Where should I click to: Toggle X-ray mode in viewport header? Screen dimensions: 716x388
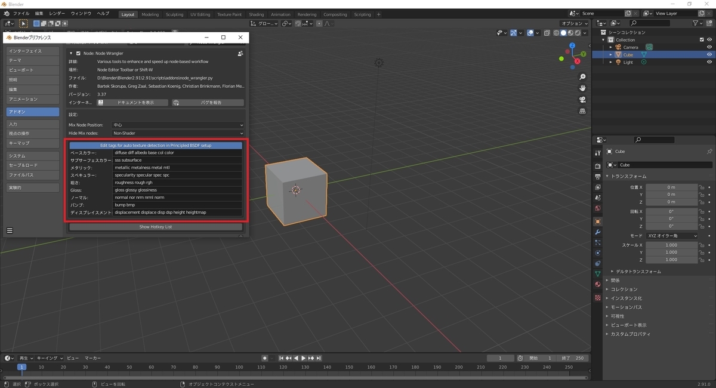point(547,33)
